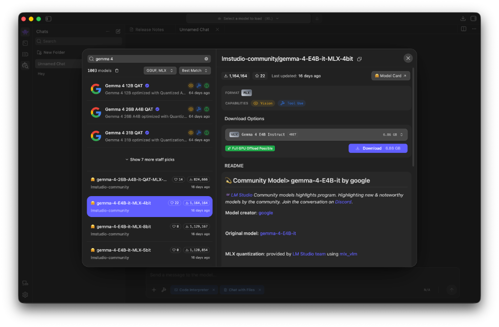Click the details panel scrollbar

[x=413, y=117]
